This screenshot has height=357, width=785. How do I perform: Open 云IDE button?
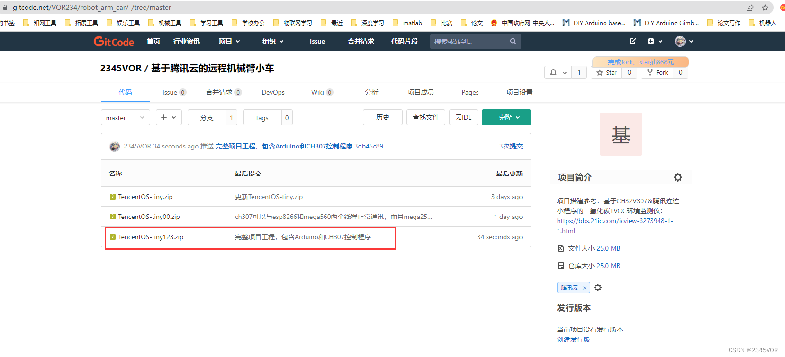coord(463,117)
